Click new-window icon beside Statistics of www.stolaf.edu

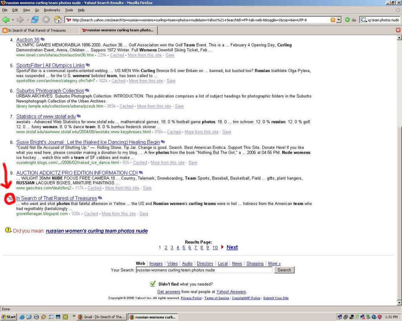tap(79, 116)
